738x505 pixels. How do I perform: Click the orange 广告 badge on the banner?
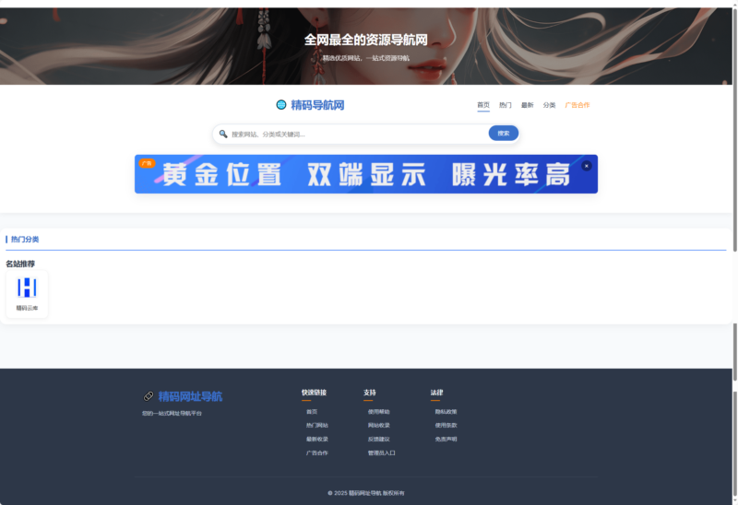point(147,163)
